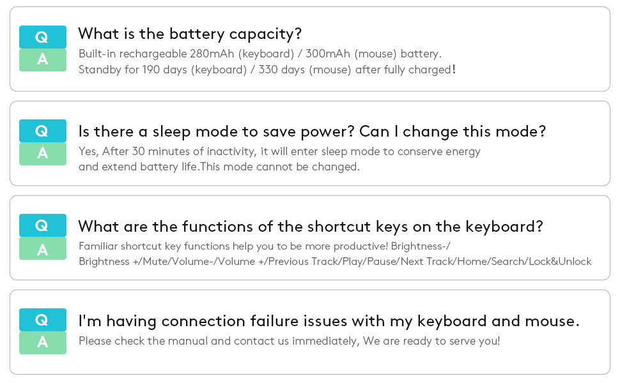This screenshot has height=383, width=620.
Task: Click the Q badge beside the battery capacity question
Action: click(x=42, y=37)
